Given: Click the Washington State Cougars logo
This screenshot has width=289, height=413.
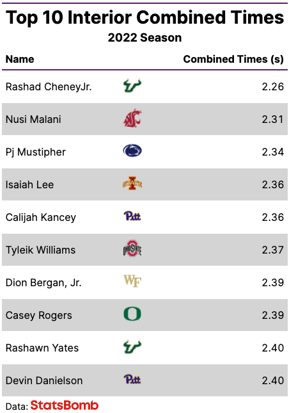Looking at the screenshot, I should [x=132, y=118].
